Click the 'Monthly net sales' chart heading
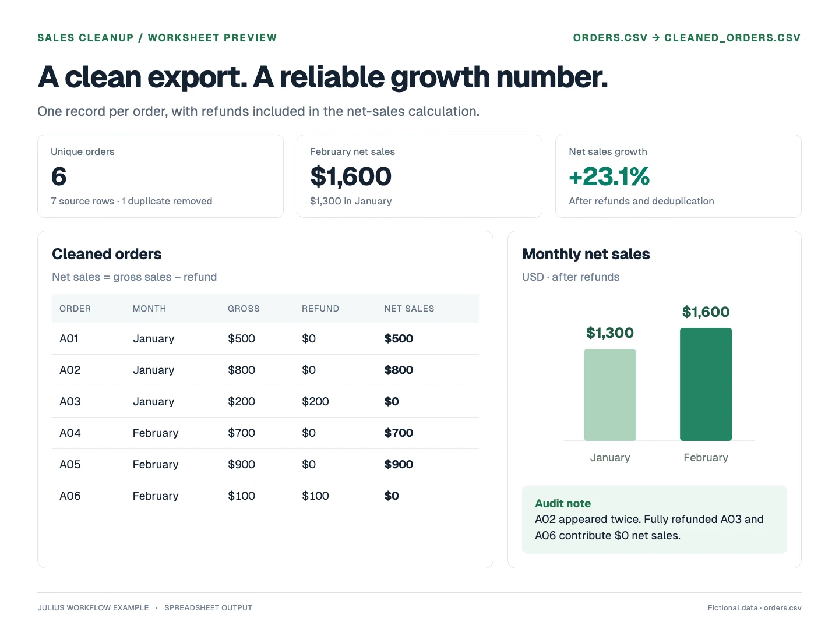 586,255
